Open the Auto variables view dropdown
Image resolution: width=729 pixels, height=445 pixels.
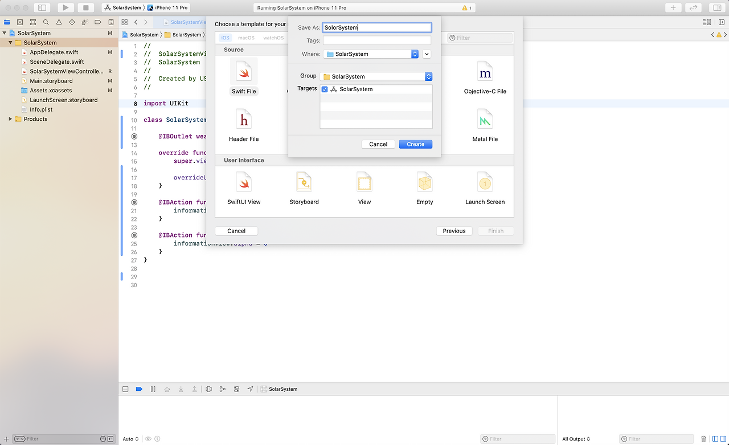(130, 439)
